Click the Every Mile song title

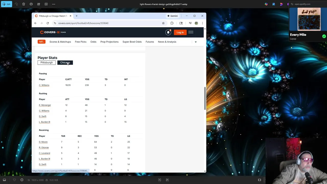click(x=298, y=35)
